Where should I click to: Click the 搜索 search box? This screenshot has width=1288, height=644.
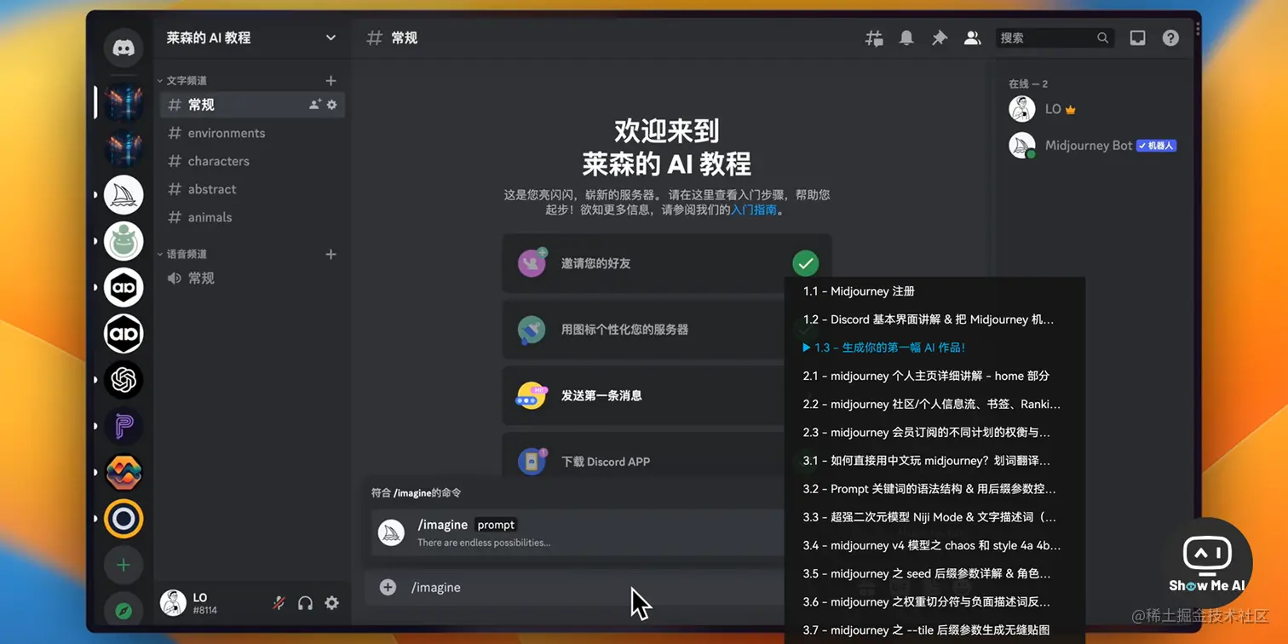(1055, 37)
